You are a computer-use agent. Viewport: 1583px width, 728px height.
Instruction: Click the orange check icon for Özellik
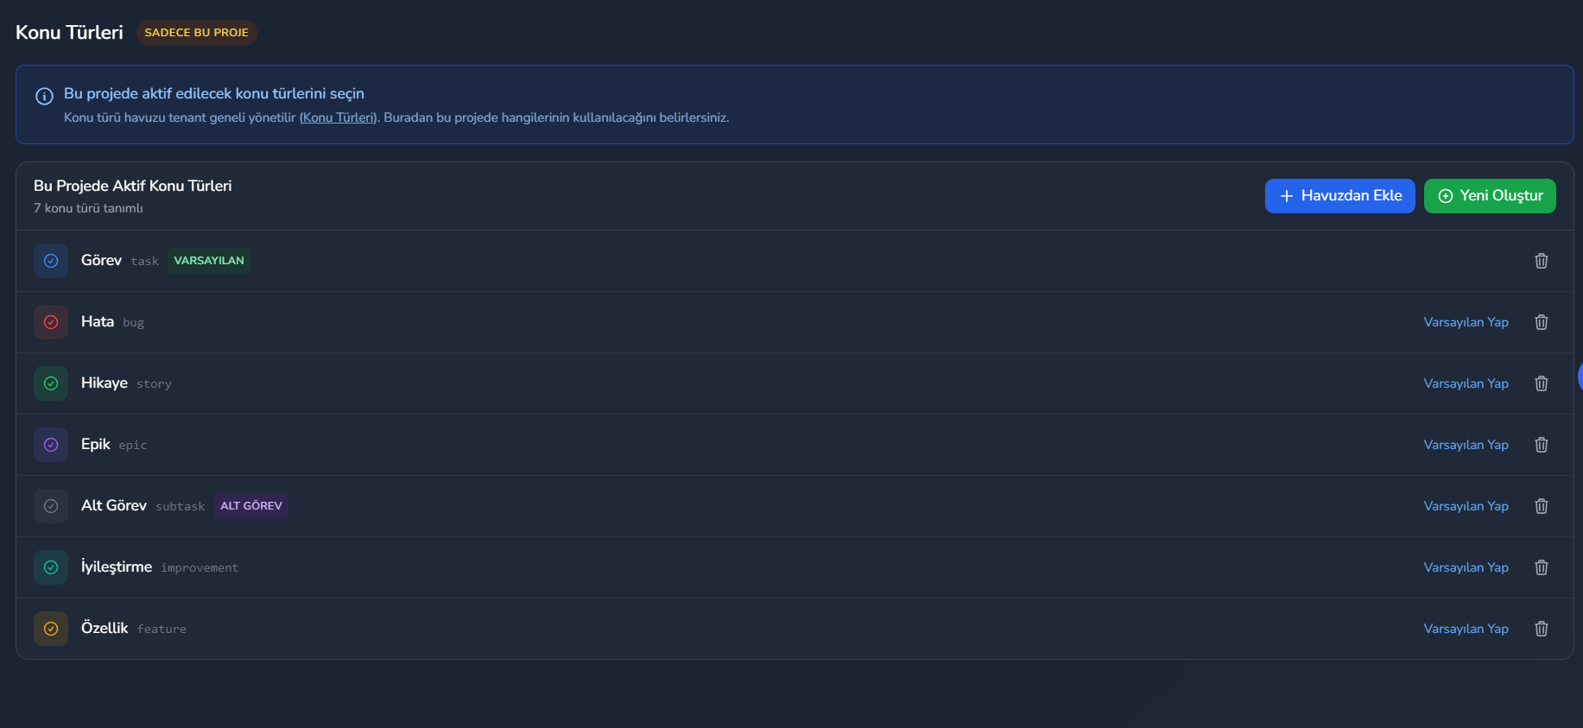point(51,629)
